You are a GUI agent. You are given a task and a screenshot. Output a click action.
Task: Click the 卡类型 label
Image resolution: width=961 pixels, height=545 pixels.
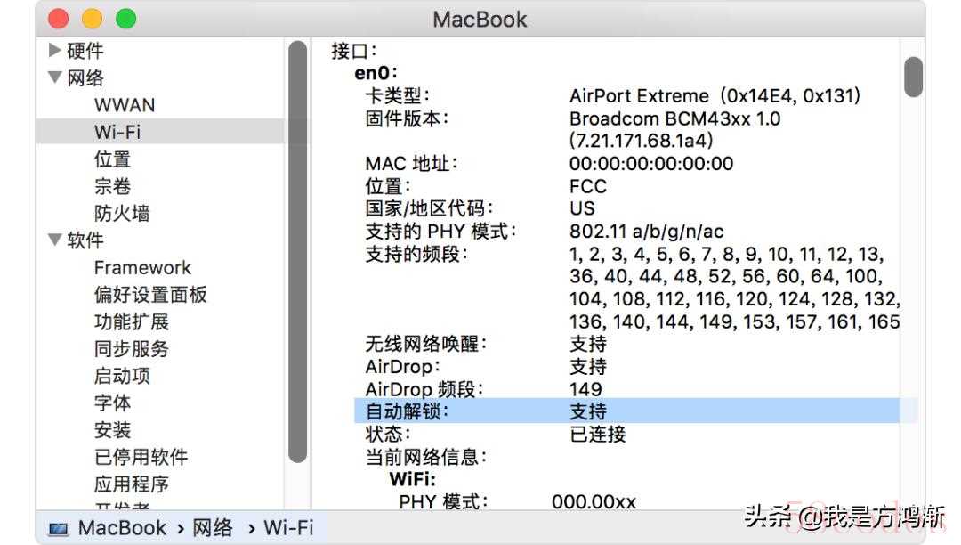tap(398, 95)
